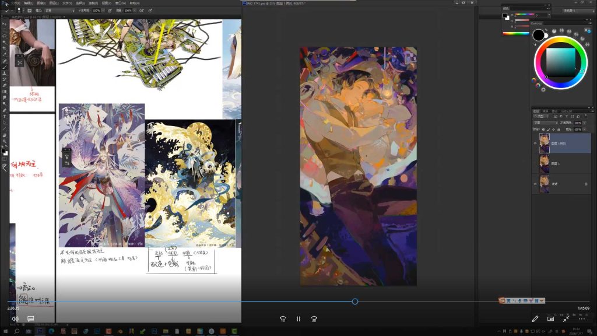Click the color spectrum ramp in Color panel

[x=516, y=33]
